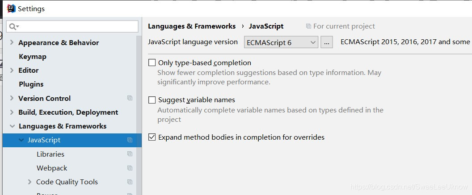
Task: Open the Webpack settings page
Action: [52, 168]
